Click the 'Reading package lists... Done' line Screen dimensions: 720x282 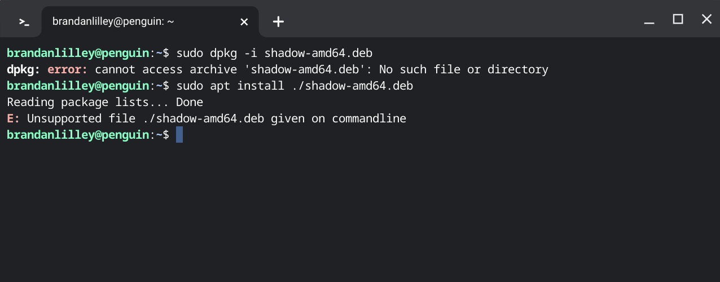(105, 102)
